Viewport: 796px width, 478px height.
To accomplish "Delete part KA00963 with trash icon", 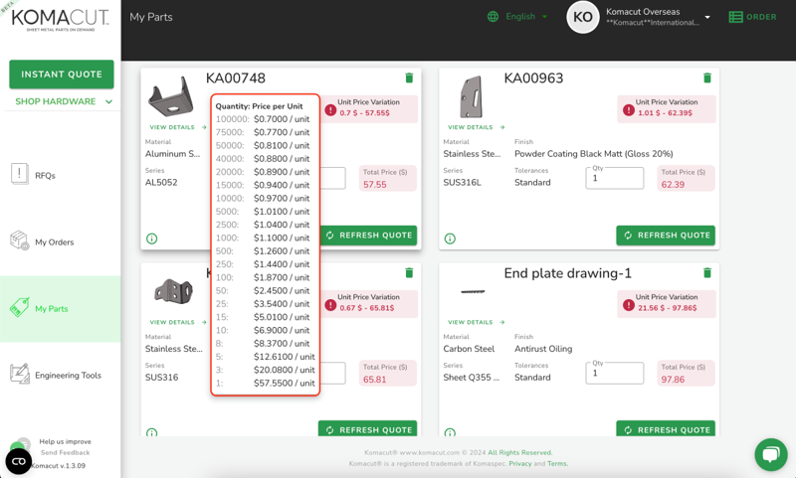I will pyautogui.click(x=707, y=78).
